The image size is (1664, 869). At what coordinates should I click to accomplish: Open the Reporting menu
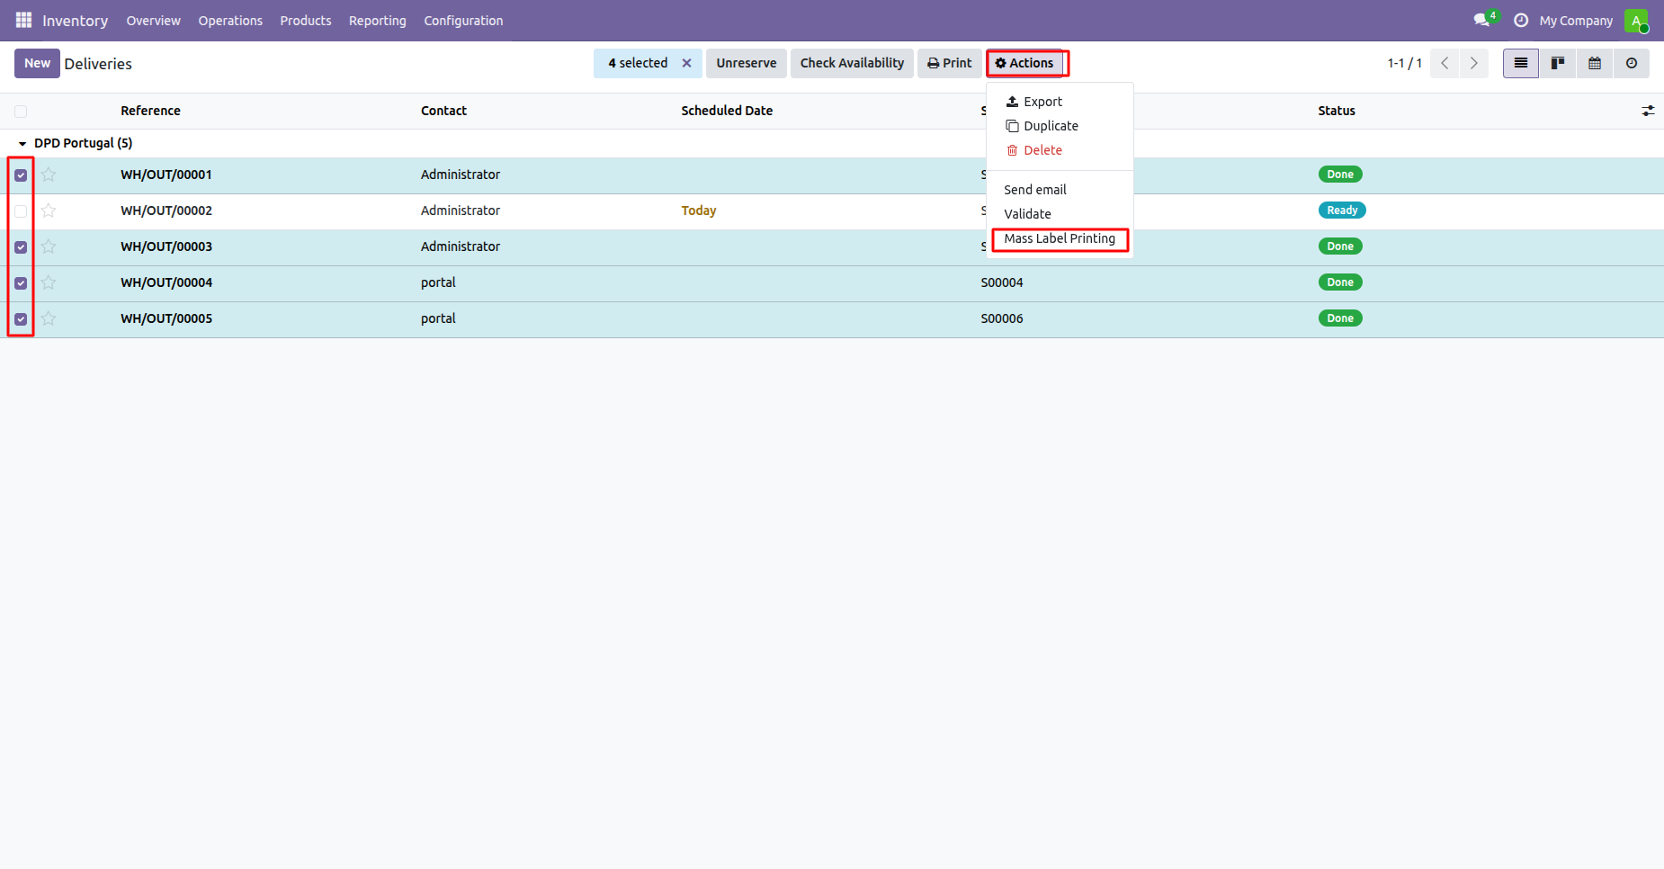tap(378, 21)
